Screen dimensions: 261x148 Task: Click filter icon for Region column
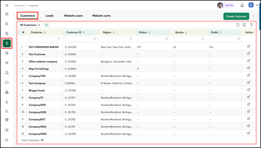130,39
